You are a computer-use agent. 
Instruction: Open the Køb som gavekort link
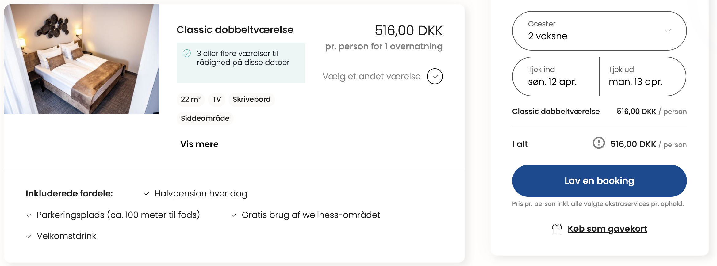(x=607, y=229)
